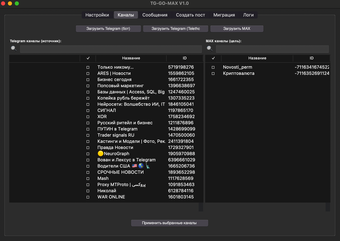This screenshot has height=241, width=340.
Task: Select the Mash channel checkbox
Action: [88, 179]
